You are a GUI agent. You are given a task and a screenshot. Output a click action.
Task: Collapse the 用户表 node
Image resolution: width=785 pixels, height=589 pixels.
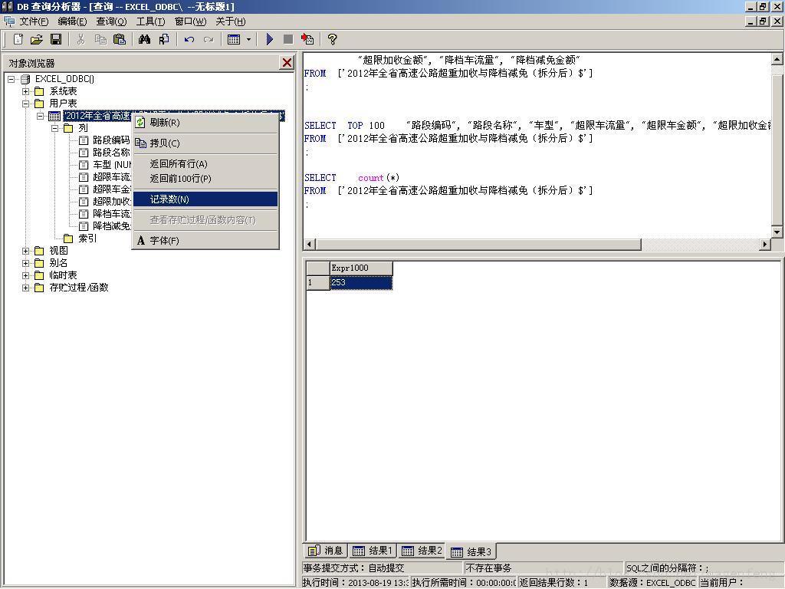coord(25,104)
